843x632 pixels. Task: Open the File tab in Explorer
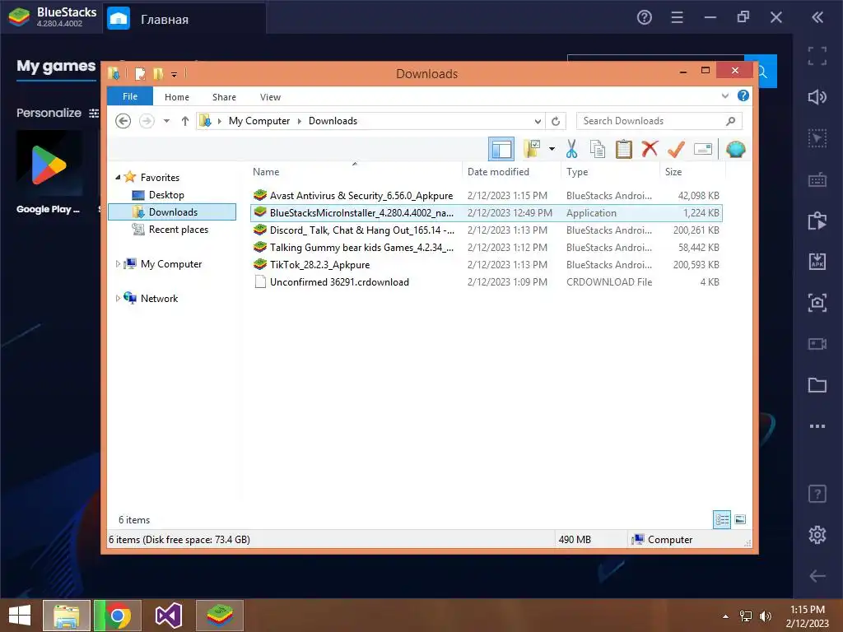130,96
